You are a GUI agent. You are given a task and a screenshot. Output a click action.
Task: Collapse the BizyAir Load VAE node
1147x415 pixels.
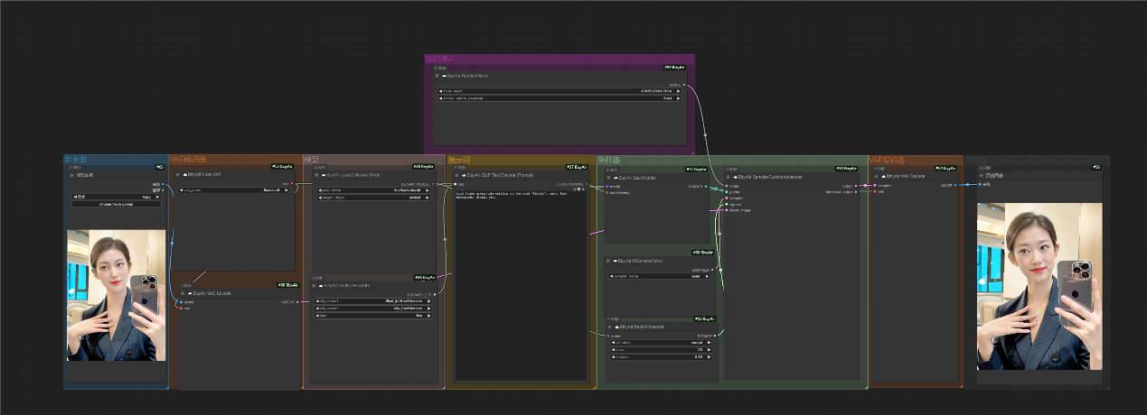tap(179, 174)
